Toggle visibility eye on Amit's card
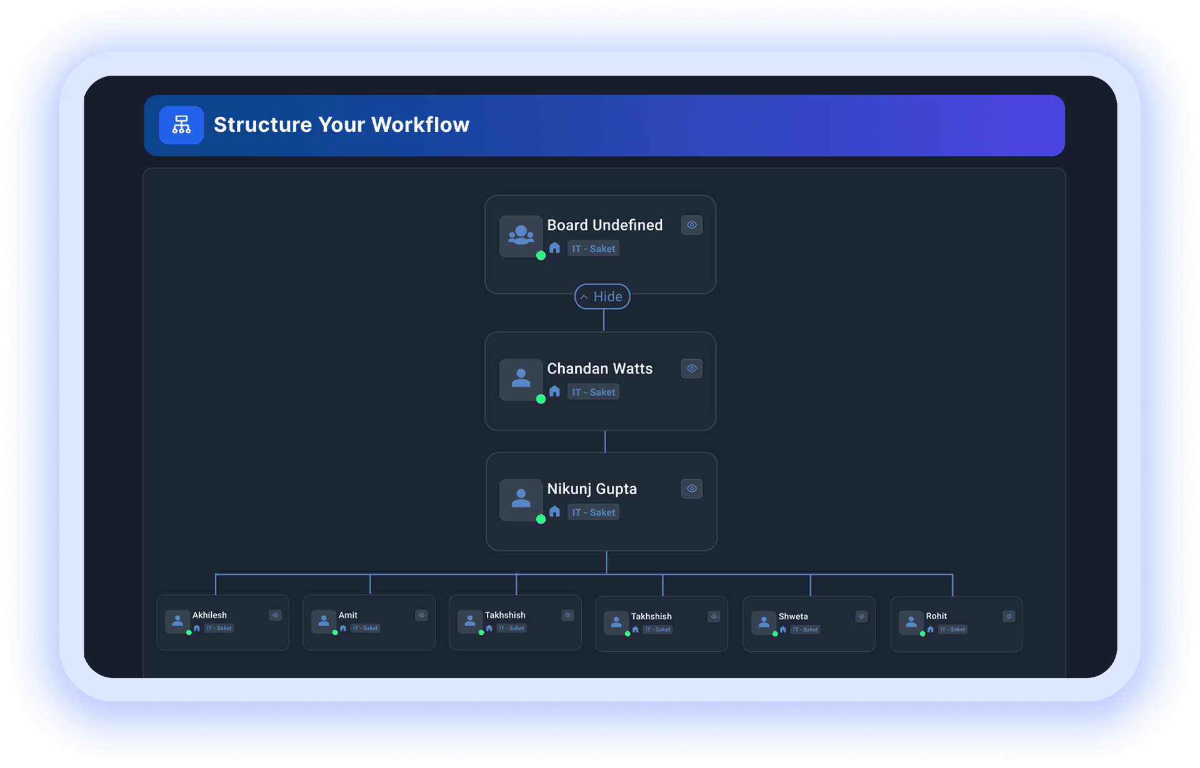The image size is (1200, 768). 421,616
